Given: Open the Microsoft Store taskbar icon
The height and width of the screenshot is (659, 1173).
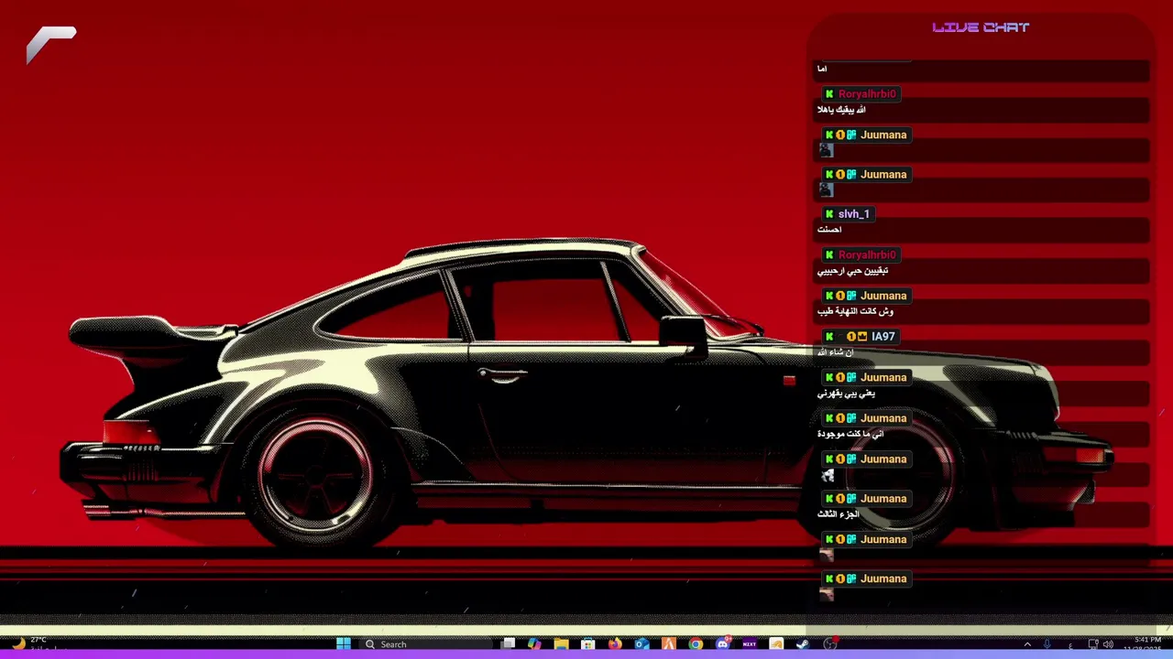Looking at the screenshot, I should click(x=588, y=644).
